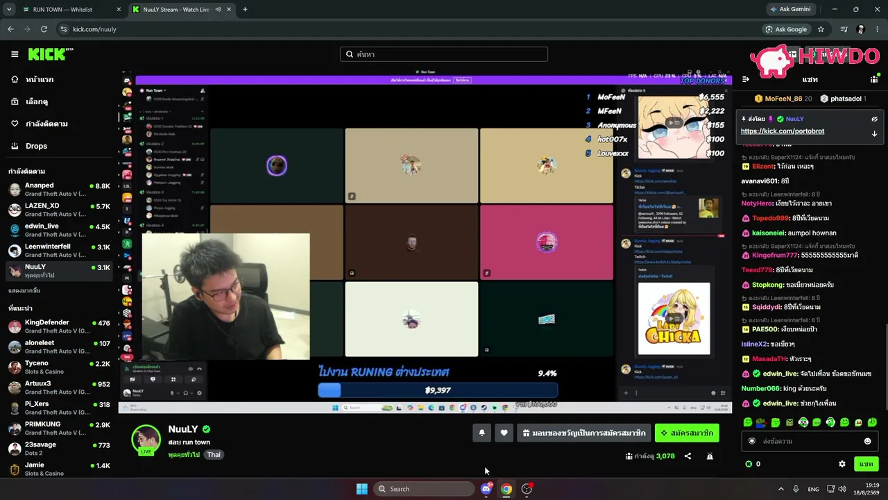The width and height of the screenshot is (888, 500).
Task: Click the chat message input field
Action: (x=809, y=441)
